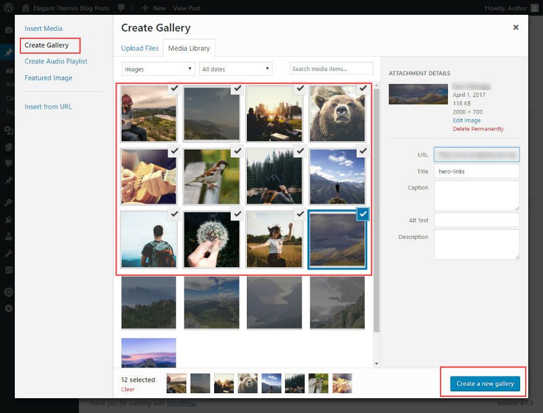Image resolution: width=543 pixels, height=413 pixels.
Task: Open Featured Image in the left menu
Action: tap(48, 78)
